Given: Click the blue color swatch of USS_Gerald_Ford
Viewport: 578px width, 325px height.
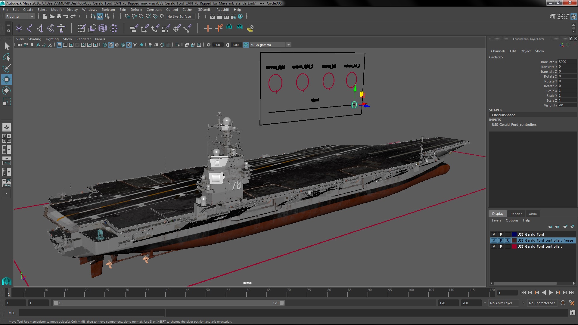Looking at the screenshot, I should pos(514,234).
